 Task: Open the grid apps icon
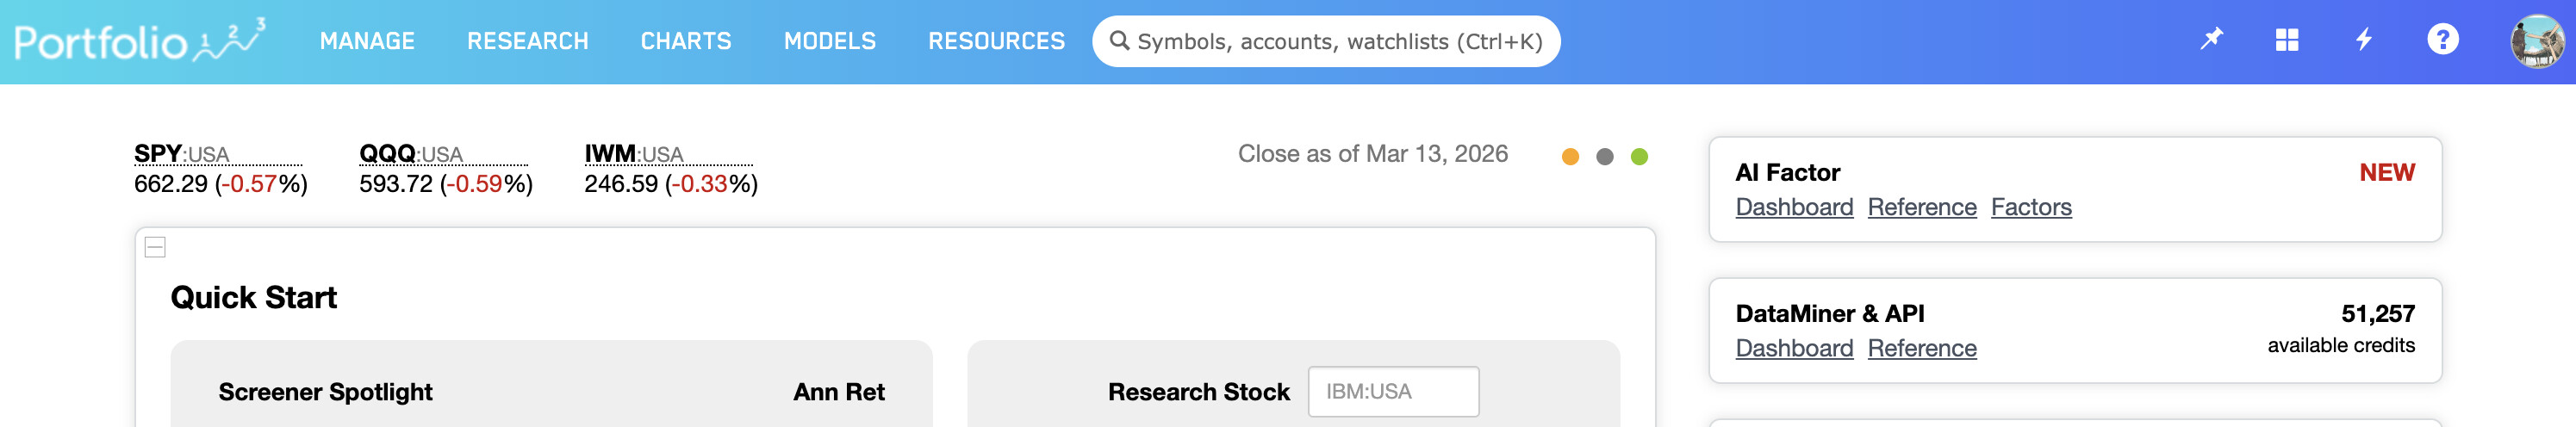(x=2287, y=40)
